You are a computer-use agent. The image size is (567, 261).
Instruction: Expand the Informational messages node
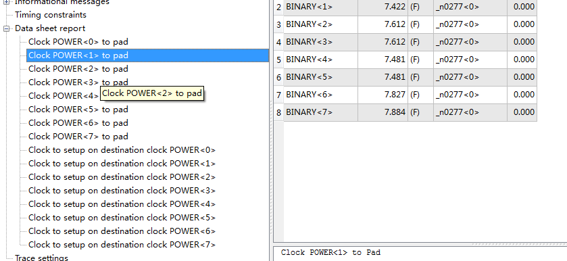6,2
